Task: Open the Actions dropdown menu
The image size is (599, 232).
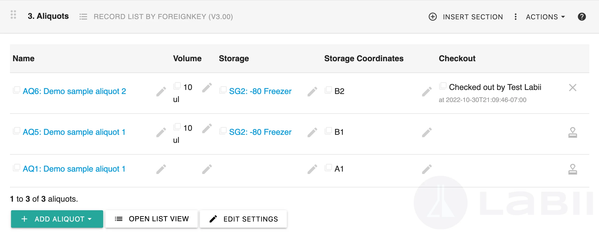Action: pyautogui.click(x=545, y=17)
